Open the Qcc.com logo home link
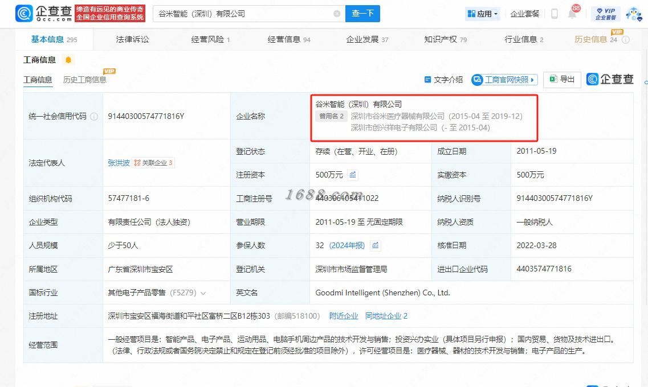Image resolution: width=648 pixels, height=387 pixels. [x=44, y=13]
